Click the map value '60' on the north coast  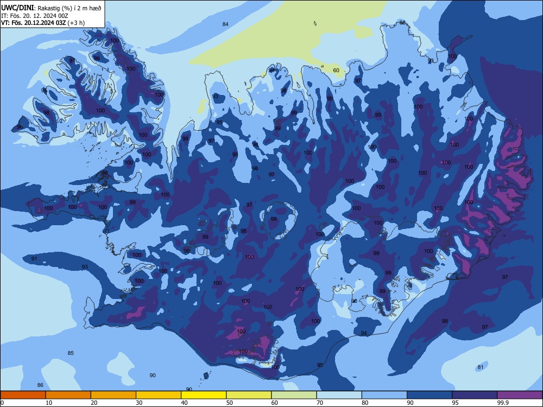point(336,70)
